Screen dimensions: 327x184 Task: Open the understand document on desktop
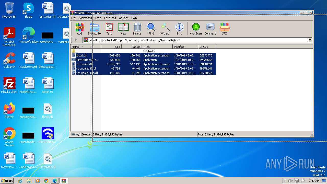(28, 160)
